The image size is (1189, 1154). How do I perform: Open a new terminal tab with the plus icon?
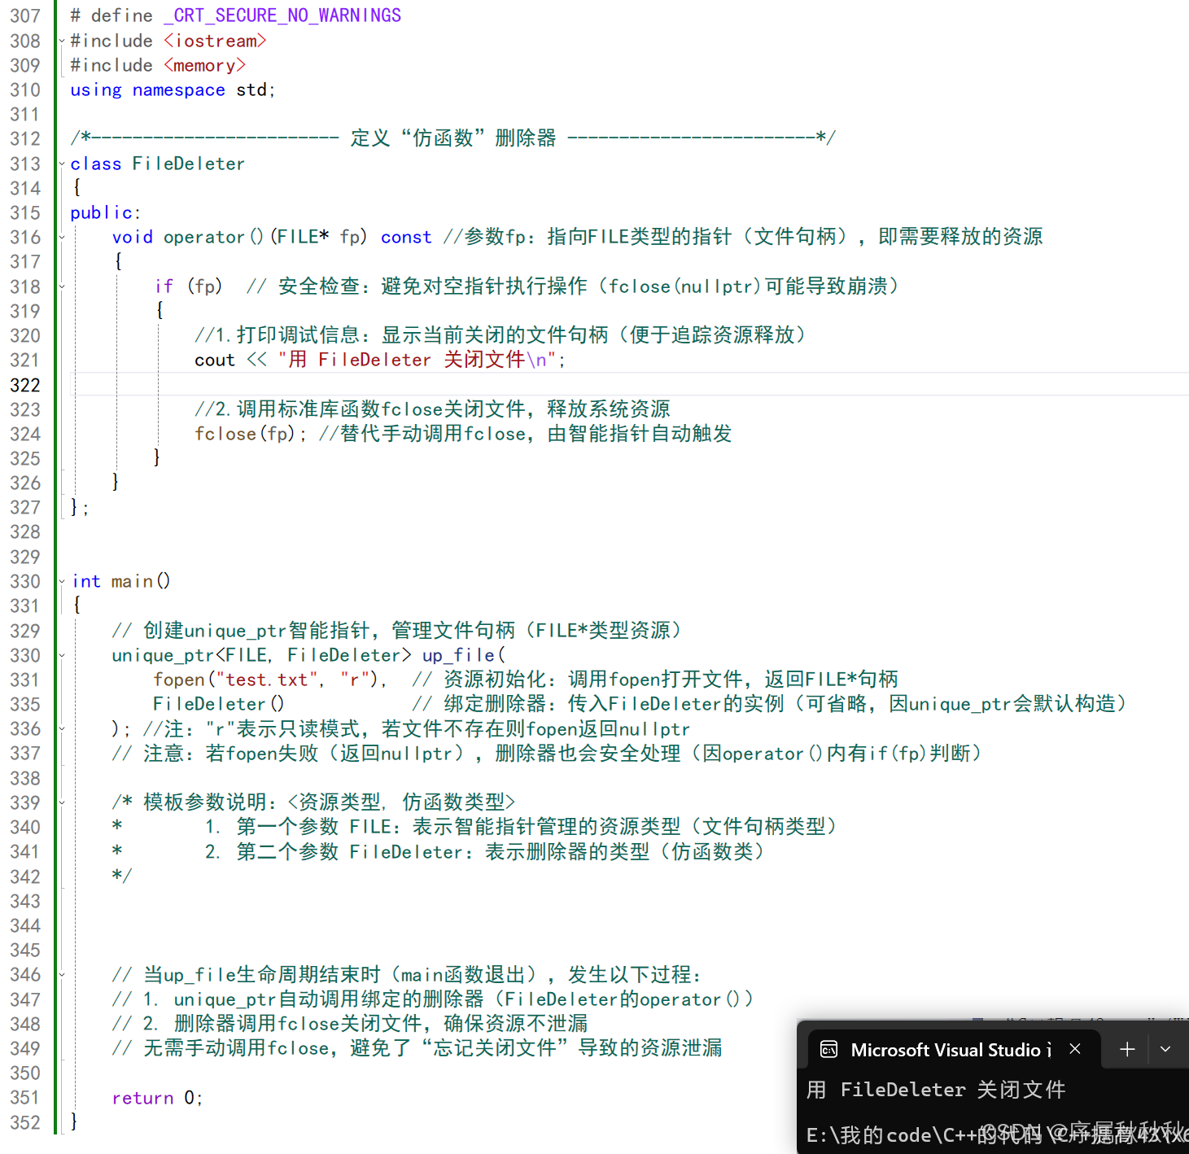click(x=1126, y=1048)
